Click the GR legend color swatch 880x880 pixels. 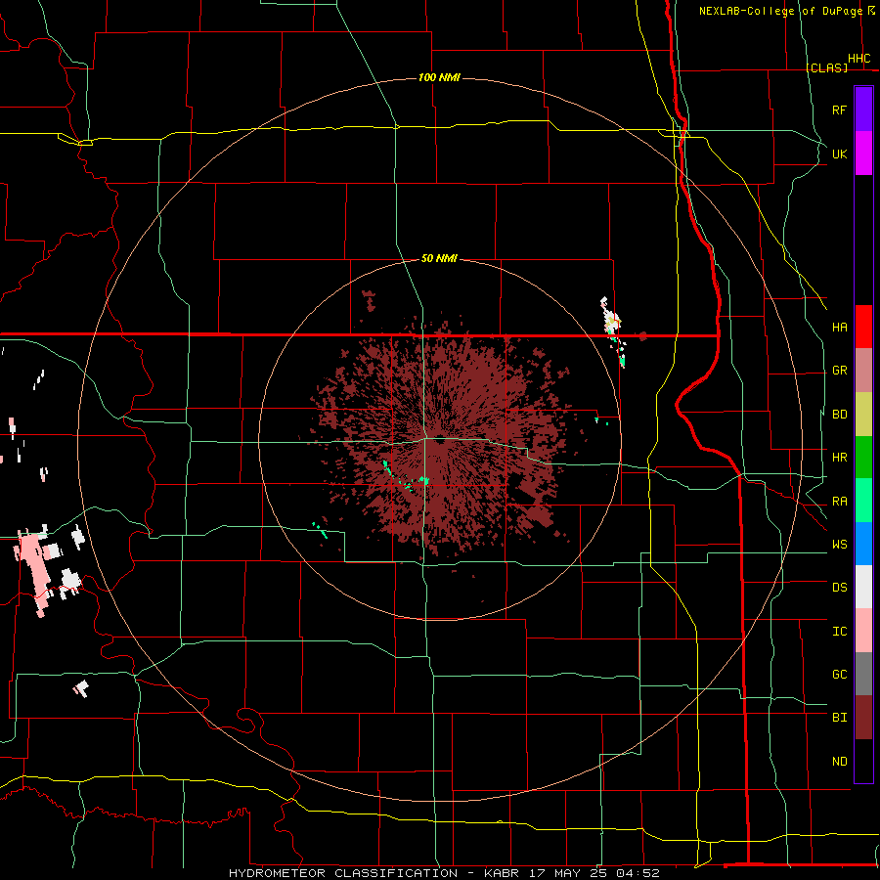click(x=863, y=371)
